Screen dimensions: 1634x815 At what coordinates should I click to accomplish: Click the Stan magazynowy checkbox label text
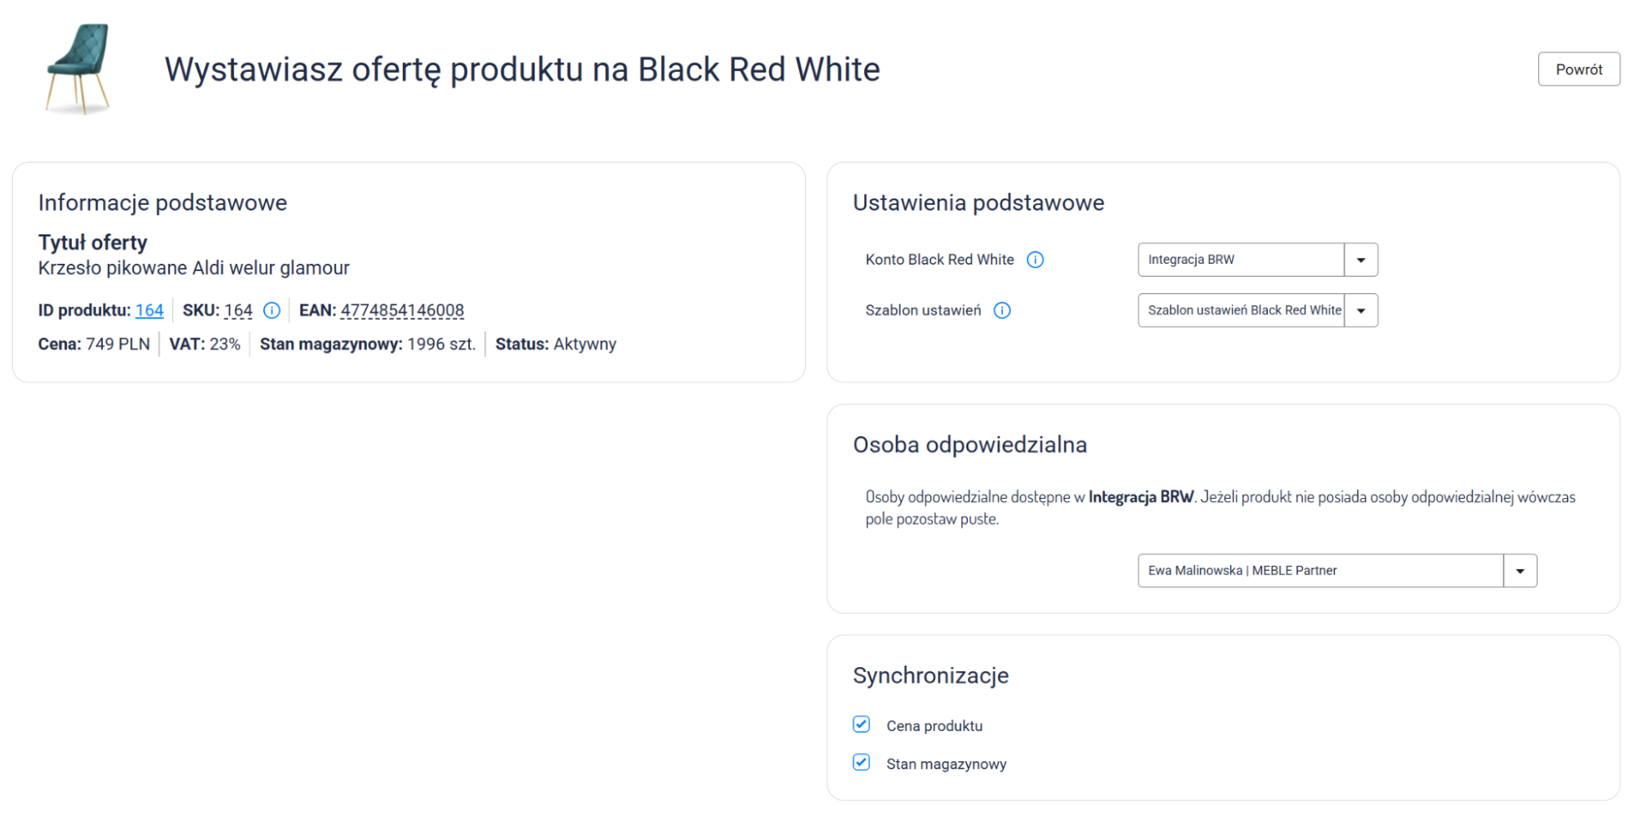click(946, 764)
